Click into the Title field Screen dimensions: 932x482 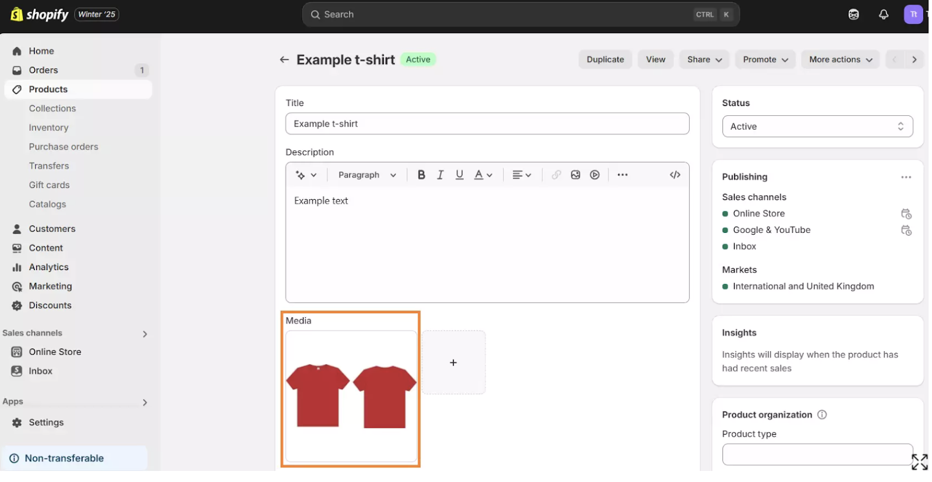tap(487, 123)
